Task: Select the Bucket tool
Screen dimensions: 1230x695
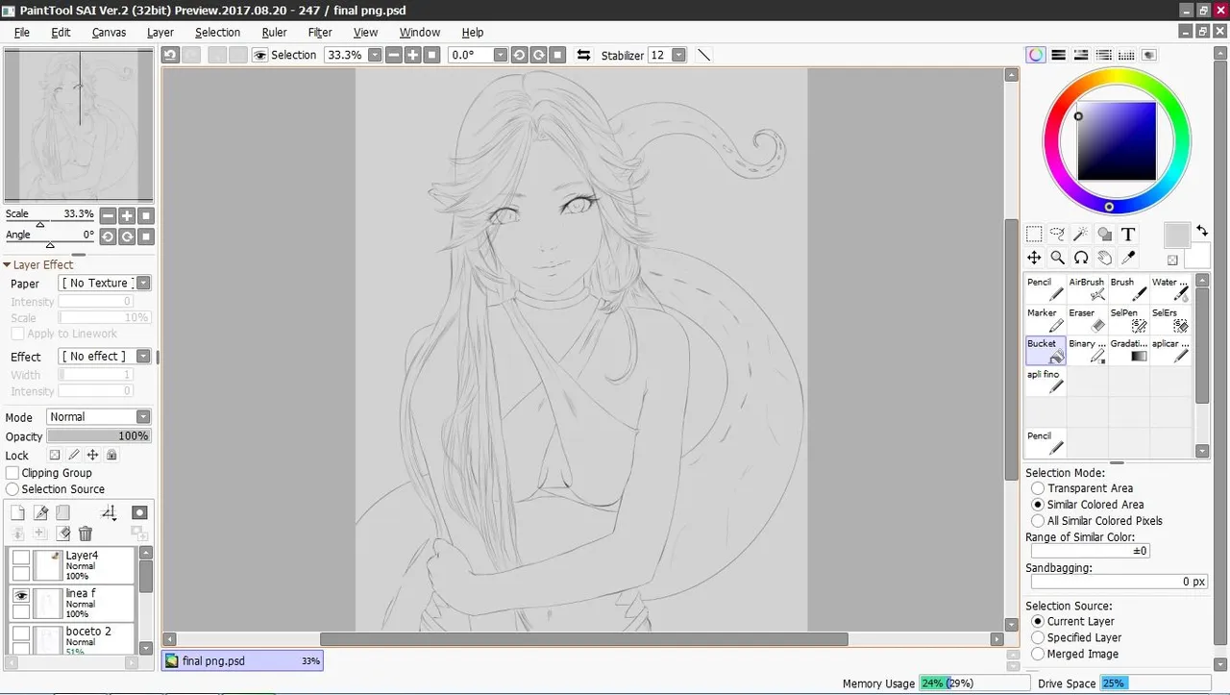Action: point(1045,351)
